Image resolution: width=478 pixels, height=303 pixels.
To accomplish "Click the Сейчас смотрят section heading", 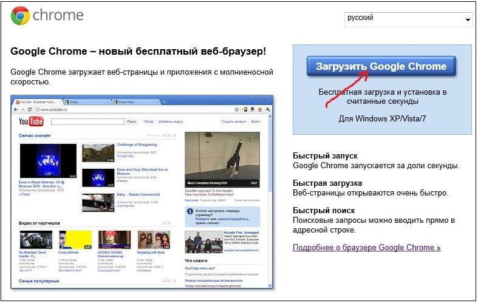I will coord(35,135).
